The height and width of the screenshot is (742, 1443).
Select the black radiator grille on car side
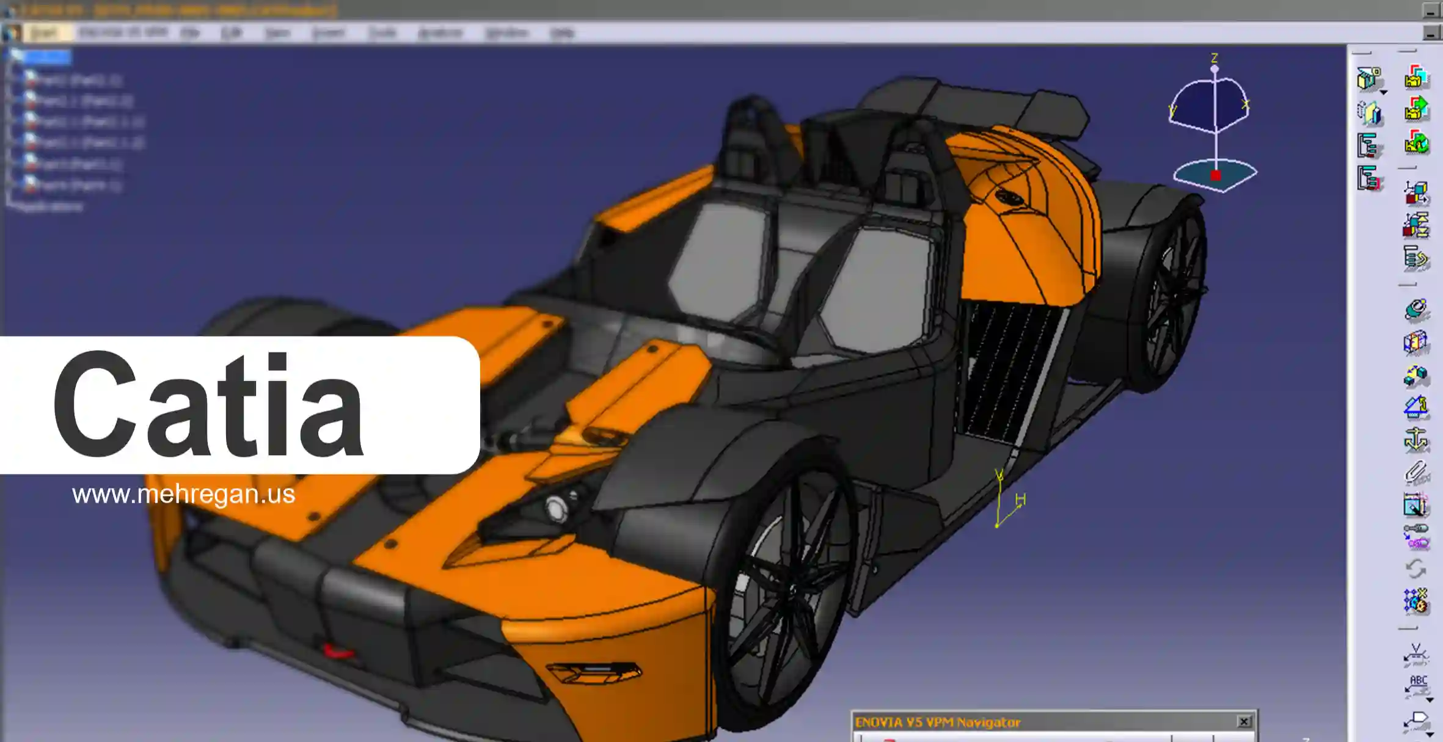pyautogui.click(x=1011, y=370)
